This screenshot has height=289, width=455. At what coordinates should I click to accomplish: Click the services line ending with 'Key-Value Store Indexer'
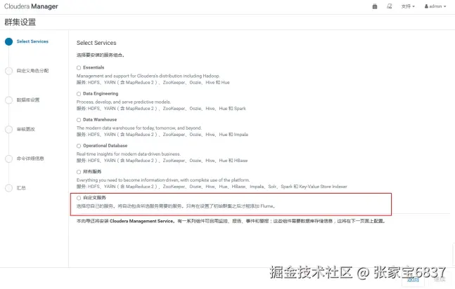pyautogui.click(x=212, y=187)
